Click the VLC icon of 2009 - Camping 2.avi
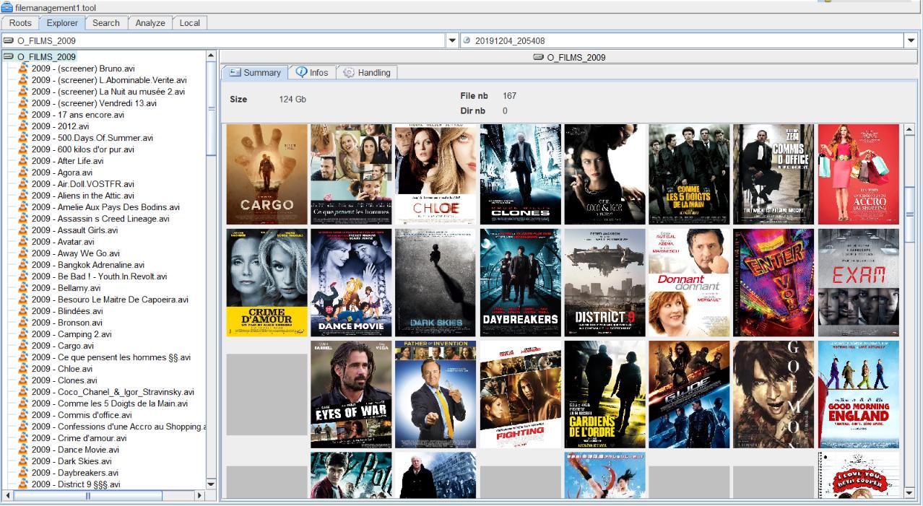This screenshot has height=506, width=923. click(x=23, y=334)
